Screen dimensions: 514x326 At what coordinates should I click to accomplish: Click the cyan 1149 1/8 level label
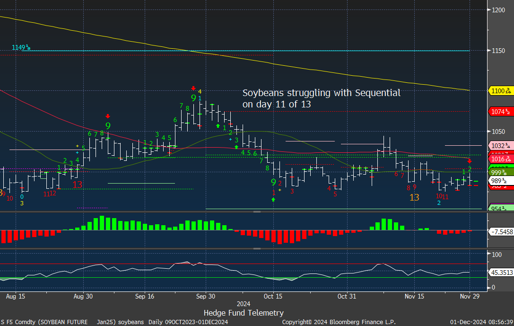(x=21, y=48)
